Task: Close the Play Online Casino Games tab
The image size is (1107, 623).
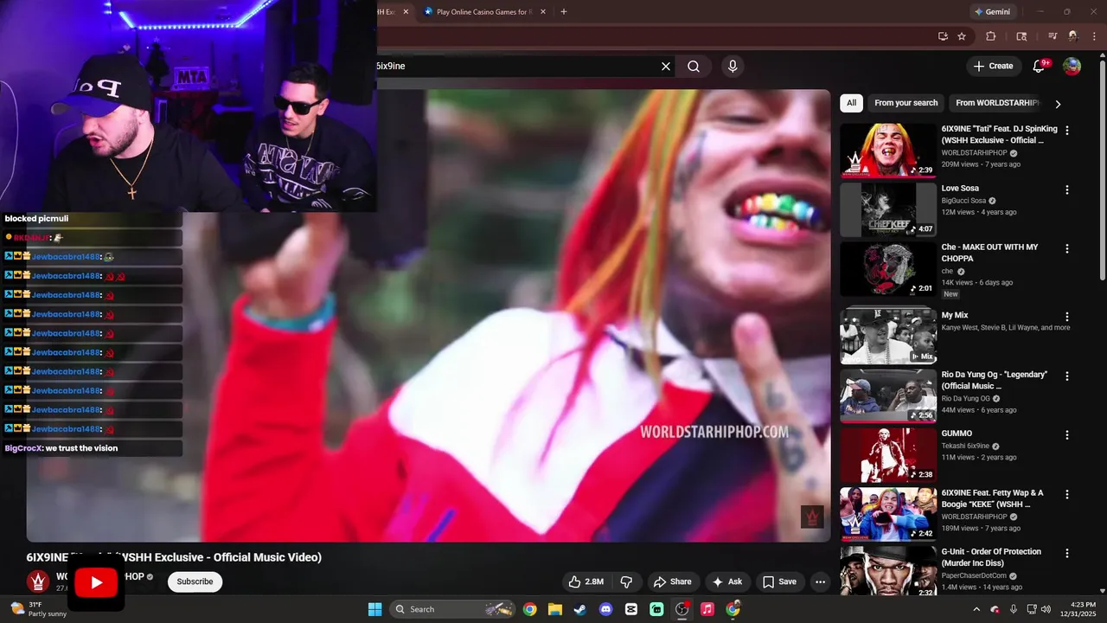Action: [x=542, y=12]
